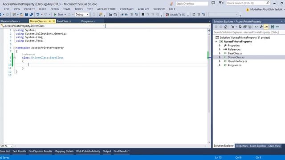Undo the last edit
The width and height of the screenshot is (285, 160).
tap(38, 15)
